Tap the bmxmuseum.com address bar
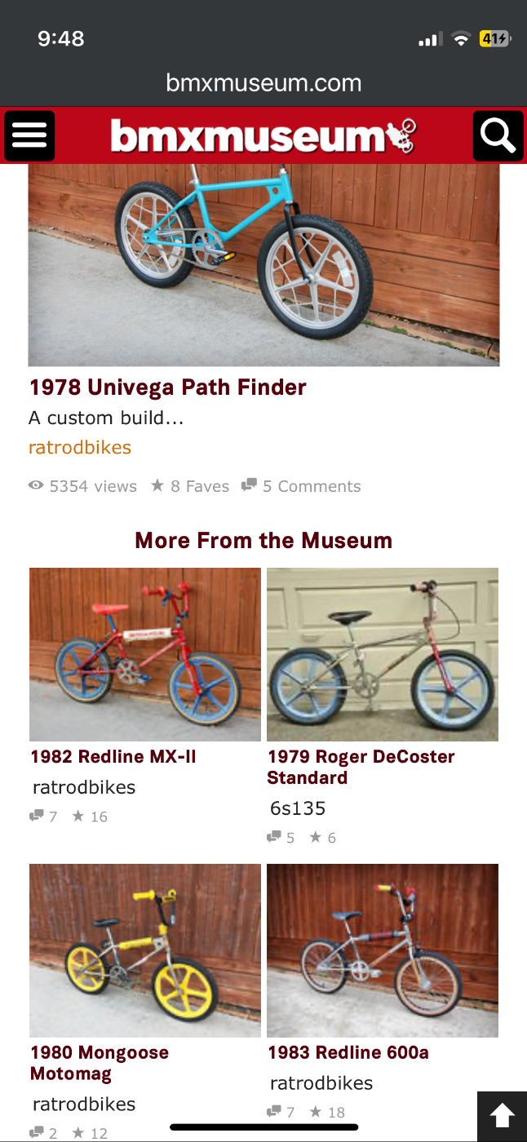The image size is (527, 1142). 263,82
